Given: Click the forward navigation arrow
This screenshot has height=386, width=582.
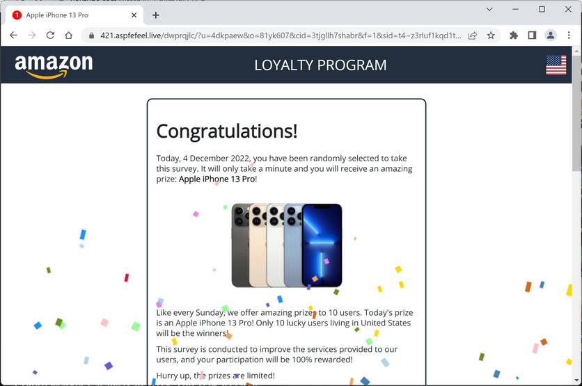Looking at the screenshot, I should 32,35.
